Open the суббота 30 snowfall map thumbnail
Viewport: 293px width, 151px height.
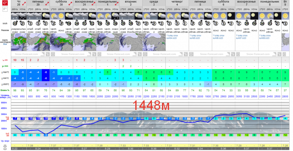point(61,42)
